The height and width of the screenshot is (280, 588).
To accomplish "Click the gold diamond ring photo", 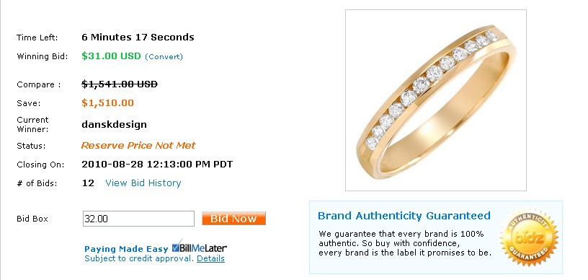I will 436,100.
